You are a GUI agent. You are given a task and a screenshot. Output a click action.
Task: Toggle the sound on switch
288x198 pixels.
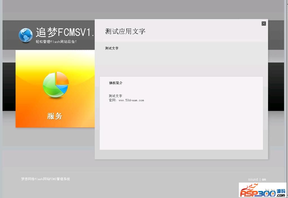264,179
